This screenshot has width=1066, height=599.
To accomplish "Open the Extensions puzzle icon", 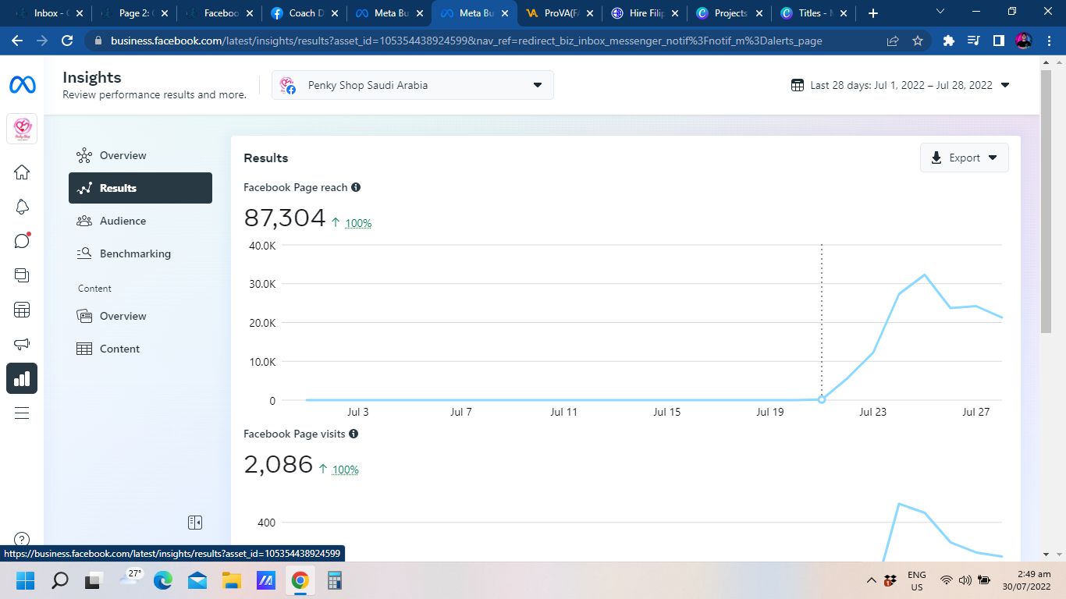I will tap(949, 41).
